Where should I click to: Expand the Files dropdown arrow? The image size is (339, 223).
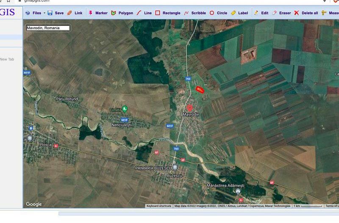[44, 13]
